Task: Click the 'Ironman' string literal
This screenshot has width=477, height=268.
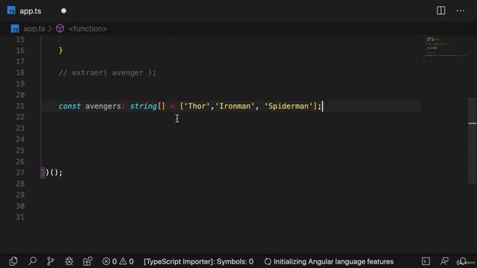Action: point(235,106)
